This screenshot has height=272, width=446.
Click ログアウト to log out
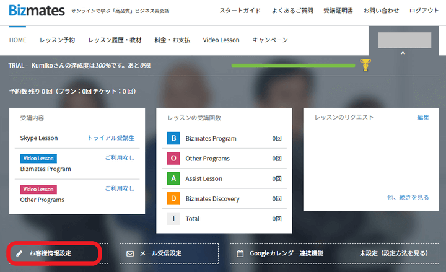(x=424, y=11)
